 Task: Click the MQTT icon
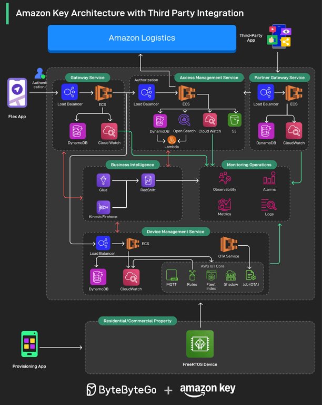point(172,275)
